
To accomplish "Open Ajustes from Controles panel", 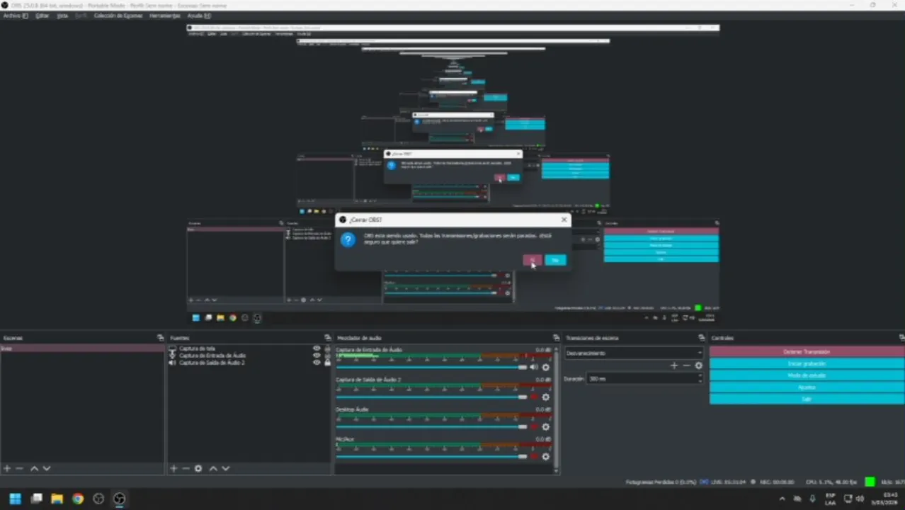I will click(807, 387).
